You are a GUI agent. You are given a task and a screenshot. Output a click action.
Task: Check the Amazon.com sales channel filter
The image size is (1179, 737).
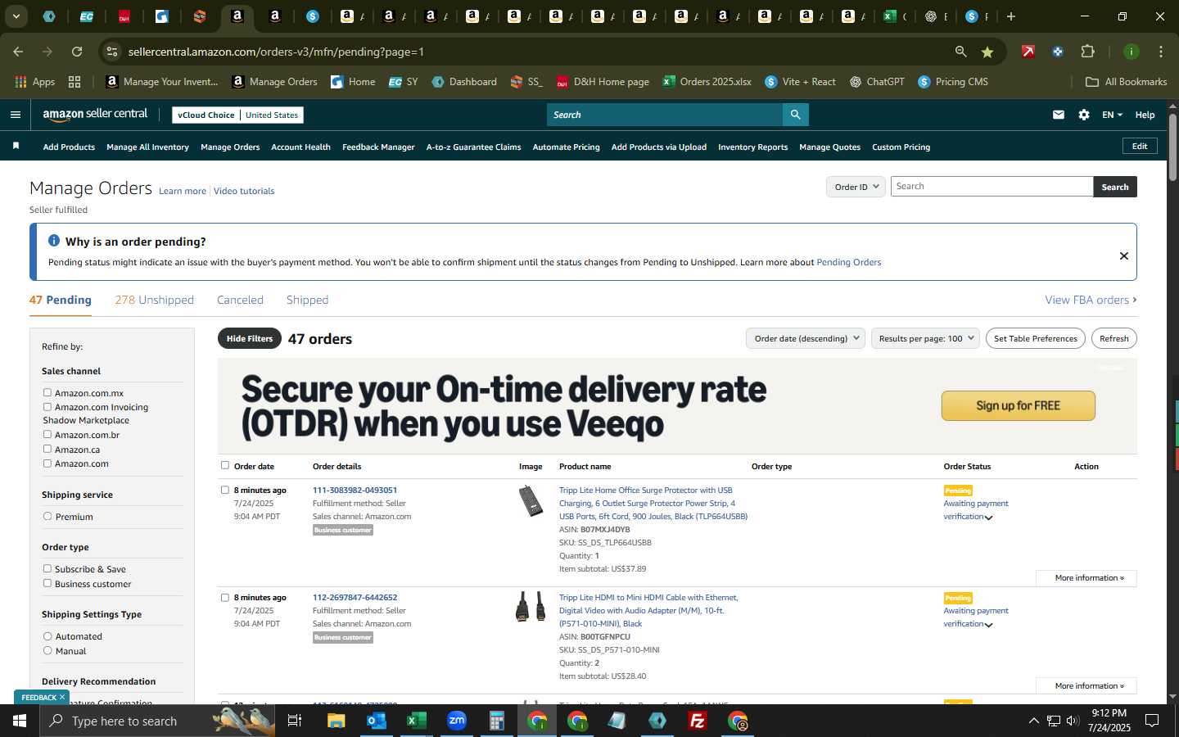[47, 463]
